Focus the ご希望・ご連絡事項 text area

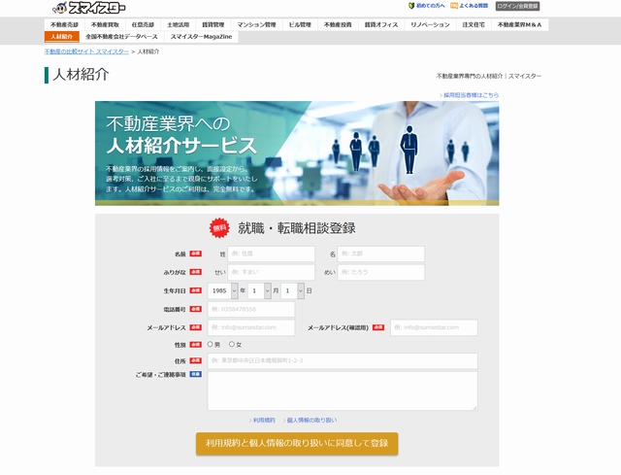click(343, 390)
